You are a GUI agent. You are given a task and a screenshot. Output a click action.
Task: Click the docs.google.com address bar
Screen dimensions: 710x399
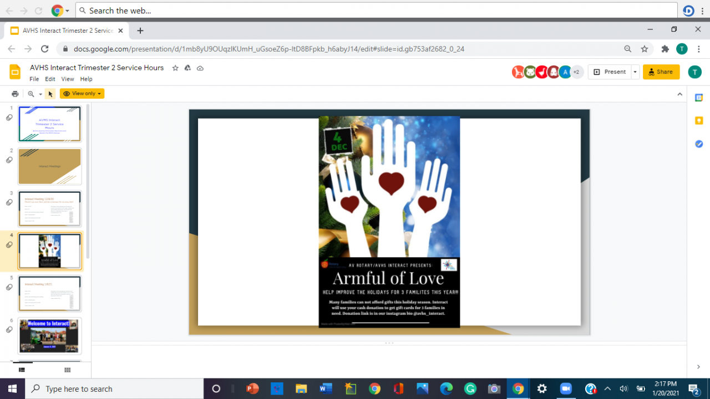[269, 49]
